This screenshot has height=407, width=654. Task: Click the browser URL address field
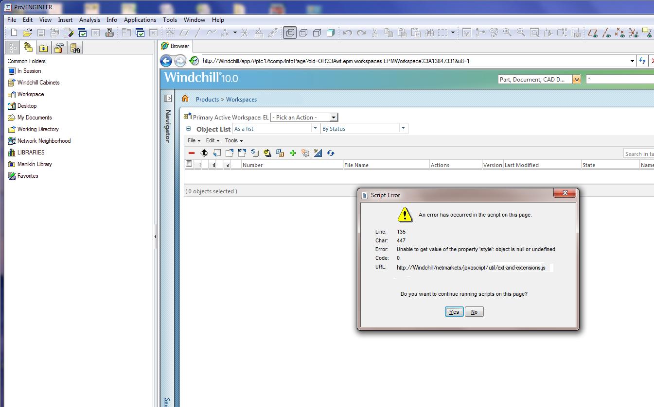click(x=415, y=61)
